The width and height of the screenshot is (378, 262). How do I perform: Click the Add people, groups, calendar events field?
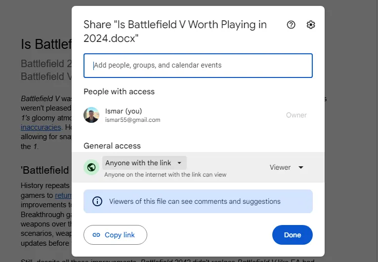198,66
